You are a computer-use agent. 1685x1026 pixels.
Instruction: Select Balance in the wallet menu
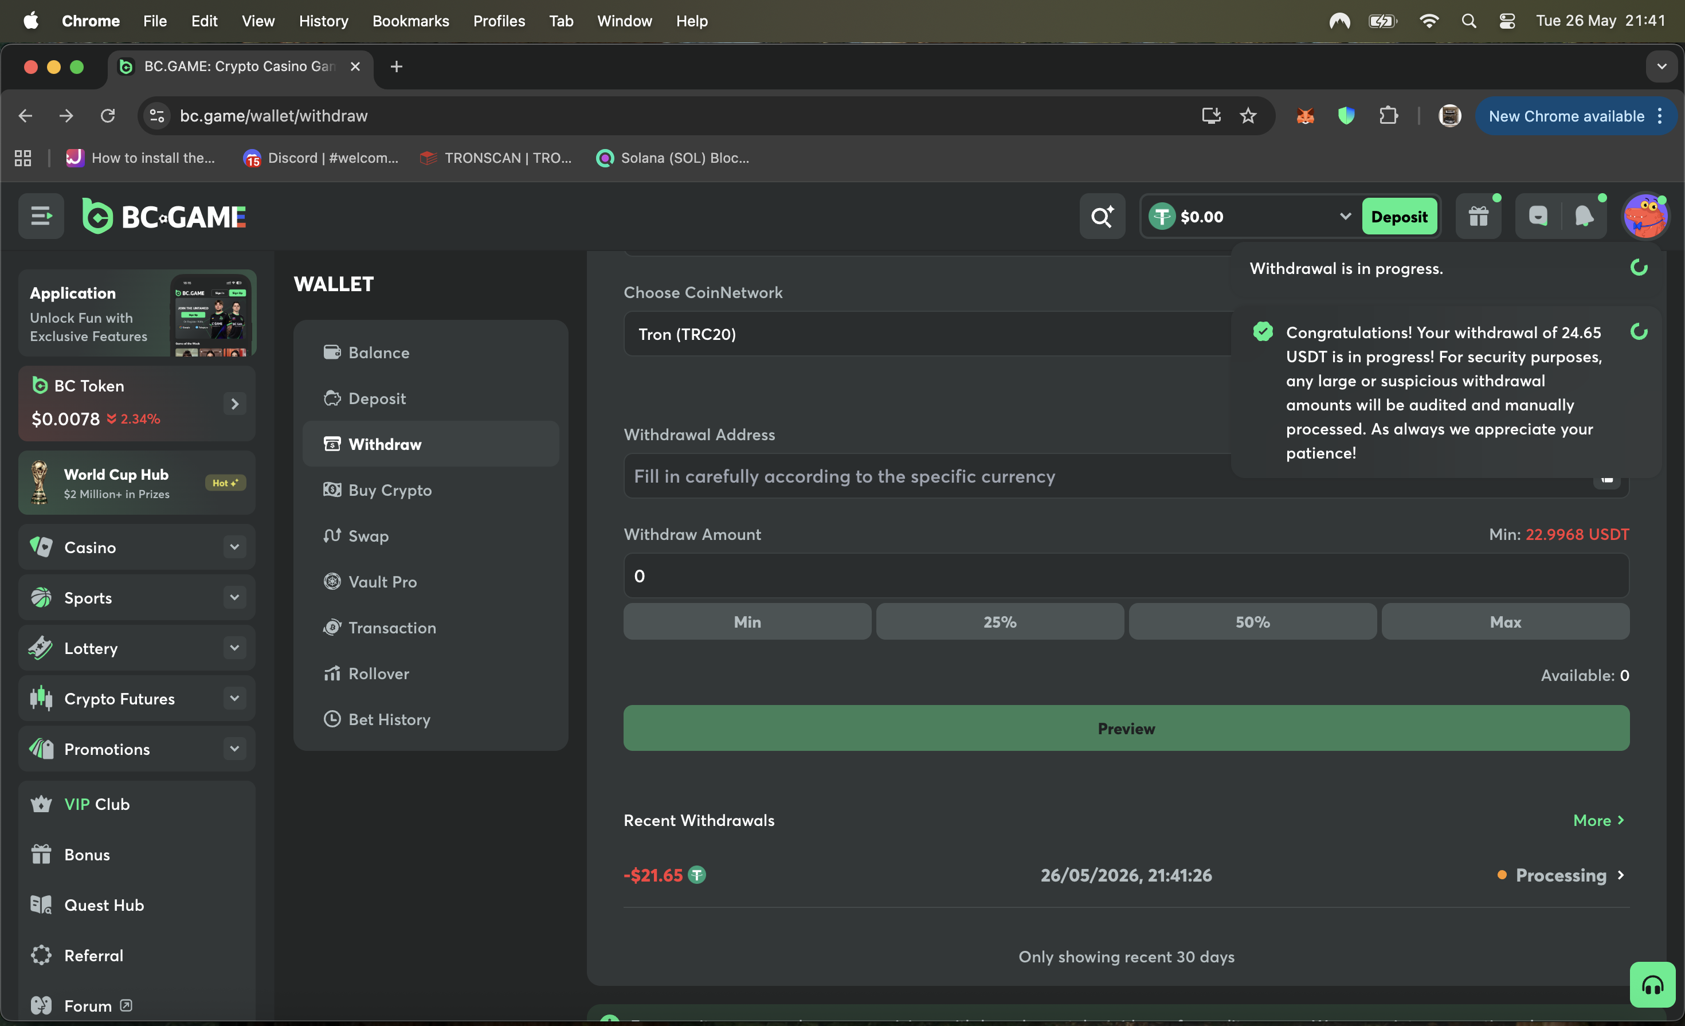[x=431, y=353]
